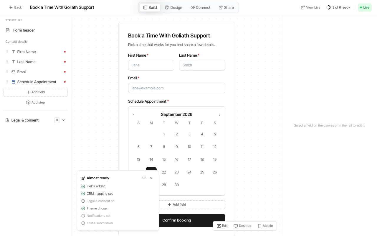Grab the drag handle beside Last Name
Image resolution: width=377 pixels, height=236 pixels.
(7, 62)
